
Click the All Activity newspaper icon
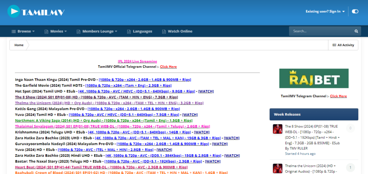coord(334,45)
